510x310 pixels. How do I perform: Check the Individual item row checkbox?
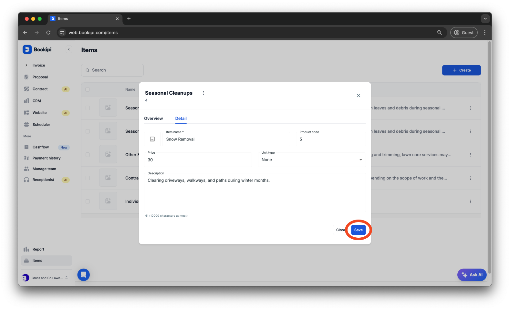(88, 201)
